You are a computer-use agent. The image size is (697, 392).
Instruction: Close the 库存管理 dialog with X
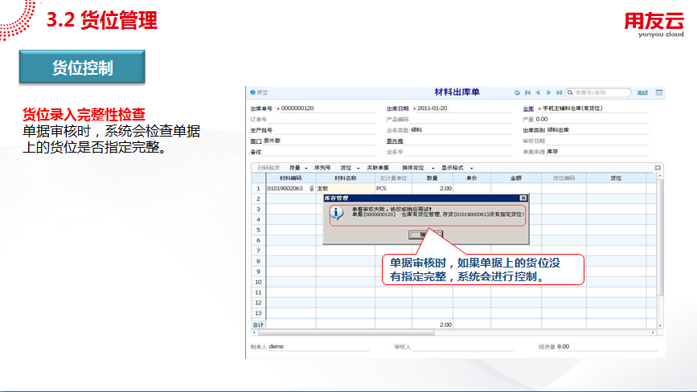point(523,198)
